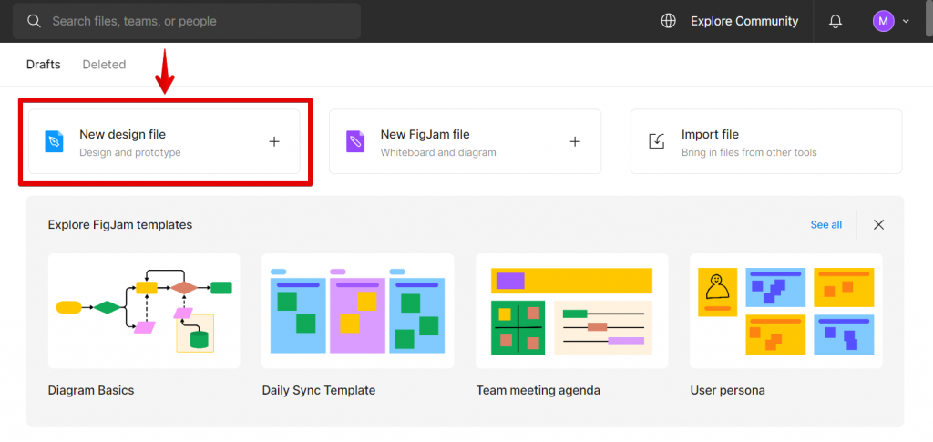Click plus icon on New FigJam file

pyautogui.click(x=575, y=141)
